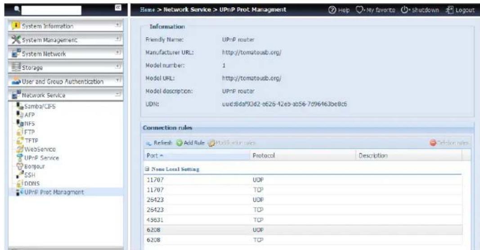Viewport: 480px width, 250px height.
Task: Select UPnP Prot Managment tree item
Action: 54,192
